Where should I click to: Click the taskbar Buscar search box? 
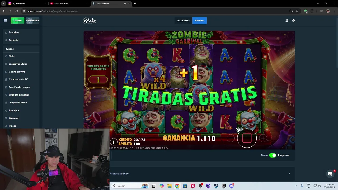tap(130, 186)
